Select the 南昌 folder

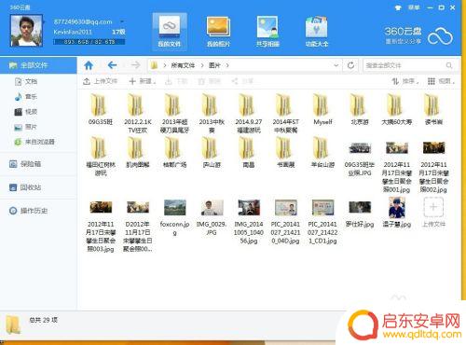[249, 152]
